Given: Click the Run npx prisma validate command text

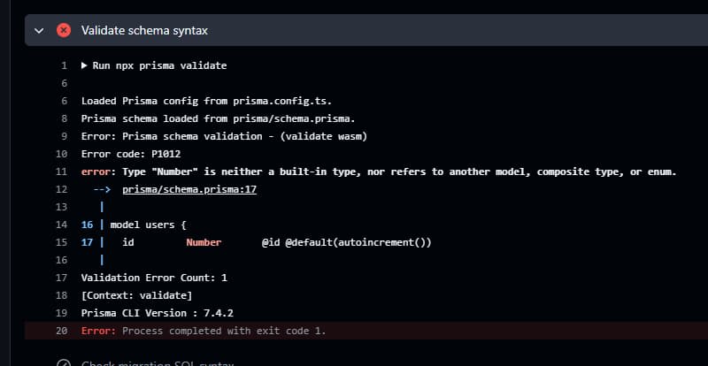Looking at the screenshot, I should pos(159,65).
